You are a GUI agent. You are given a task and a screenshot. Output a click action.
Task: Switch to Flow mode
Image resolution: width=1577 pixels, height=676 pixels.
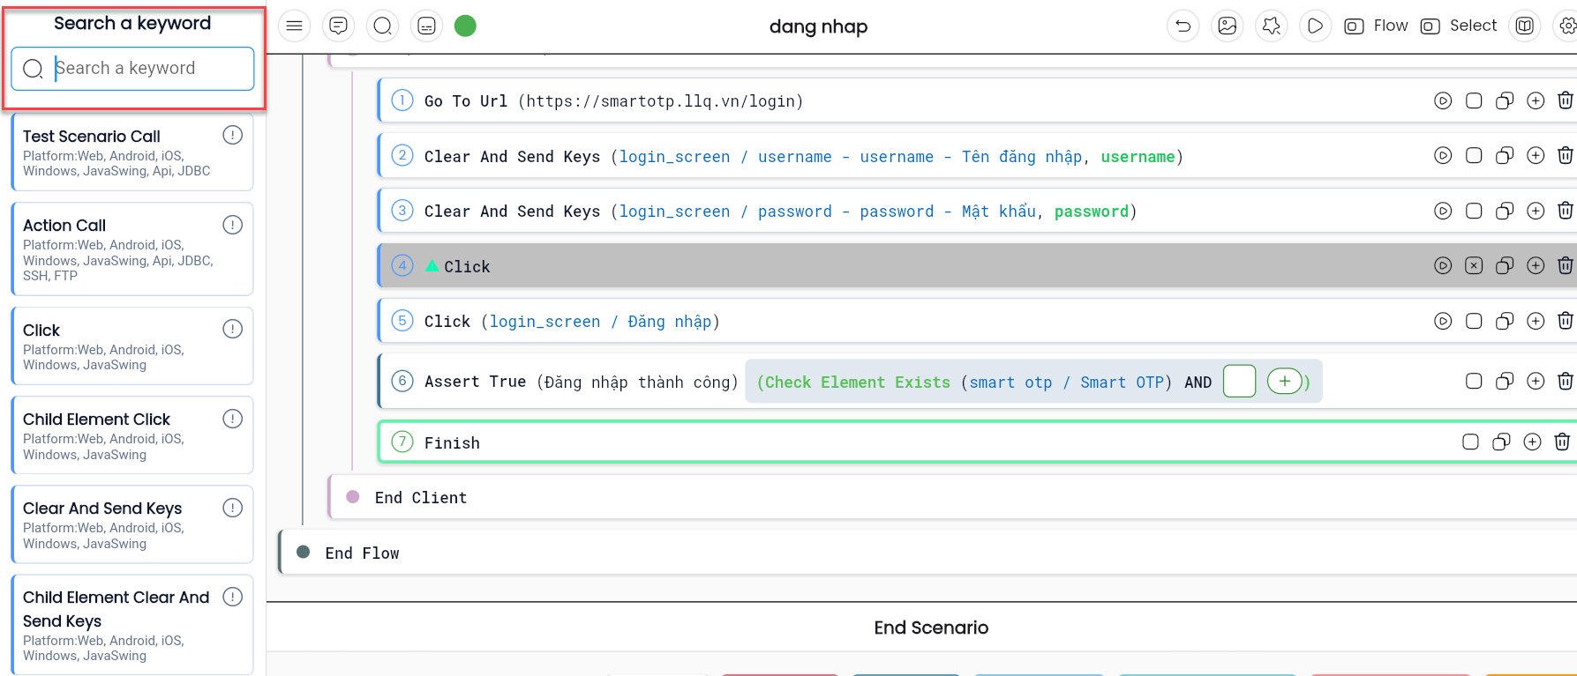tap(1377, 26)
